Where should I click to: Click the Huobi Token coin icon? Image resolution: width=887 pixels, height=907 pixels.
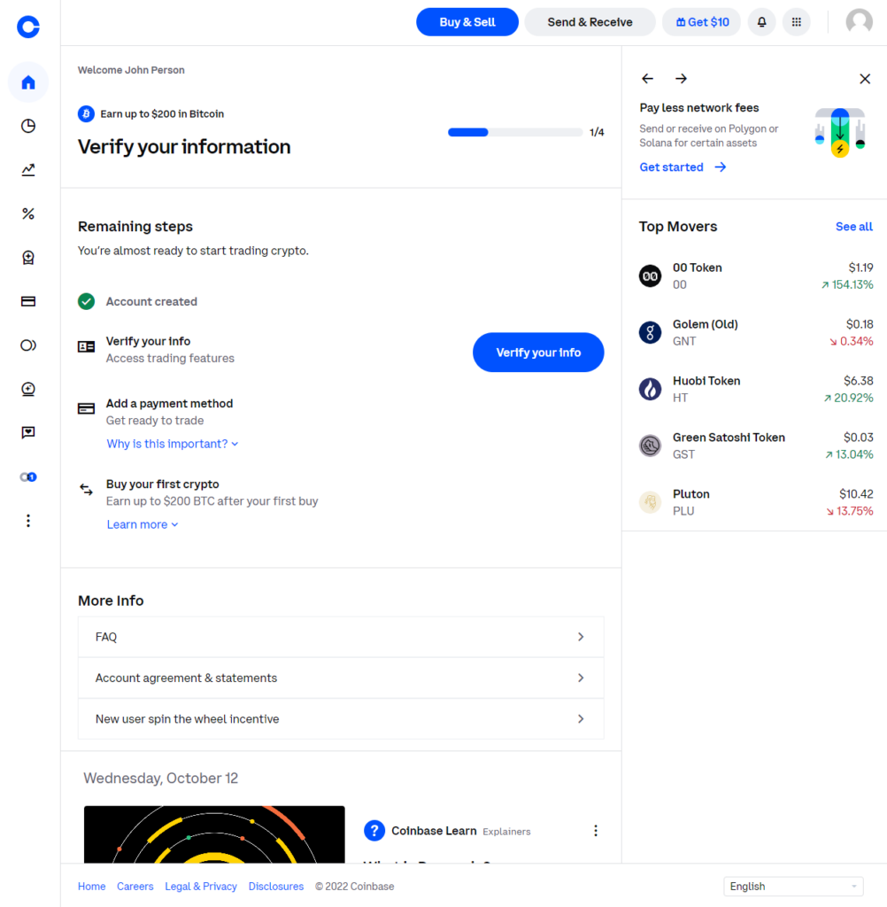coord(650,390)
